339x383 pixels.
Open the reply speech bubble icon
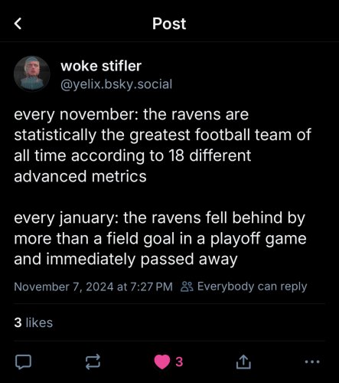click(x=23, y=362)
